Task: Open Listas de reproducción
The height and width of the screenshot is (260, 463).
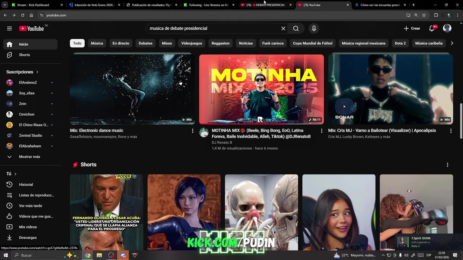Action: tap(30, 195)
